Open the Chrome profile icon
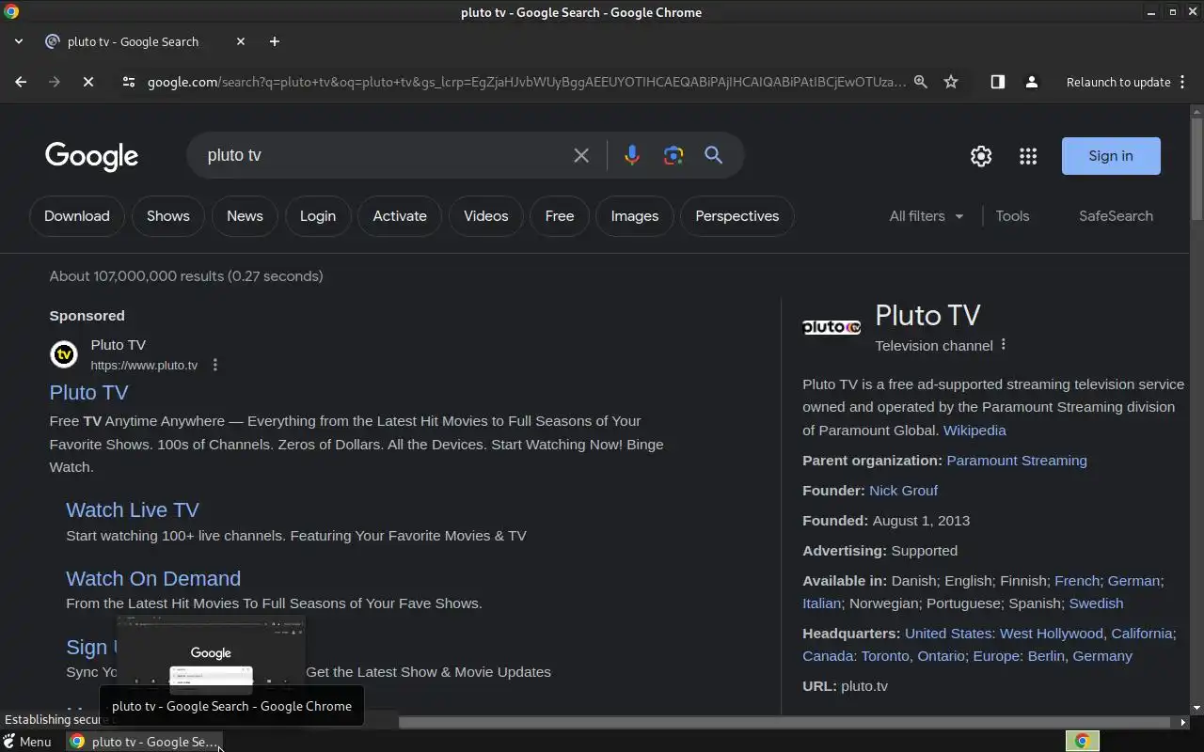1204x752 pixels. click(x=1032, y=82)
